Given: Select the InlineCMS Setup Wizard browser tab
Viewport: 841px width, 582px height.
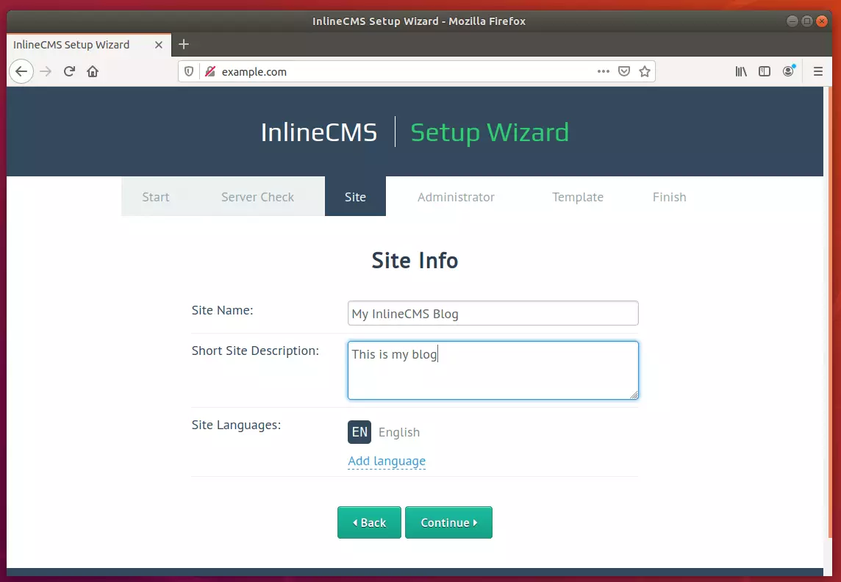Looking at the screenshot, I should pos(89,45).
